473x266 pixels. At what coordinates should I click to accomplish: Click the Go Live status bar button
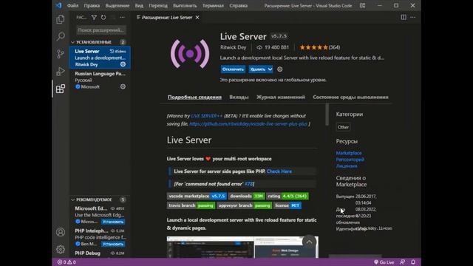[384, 262]
